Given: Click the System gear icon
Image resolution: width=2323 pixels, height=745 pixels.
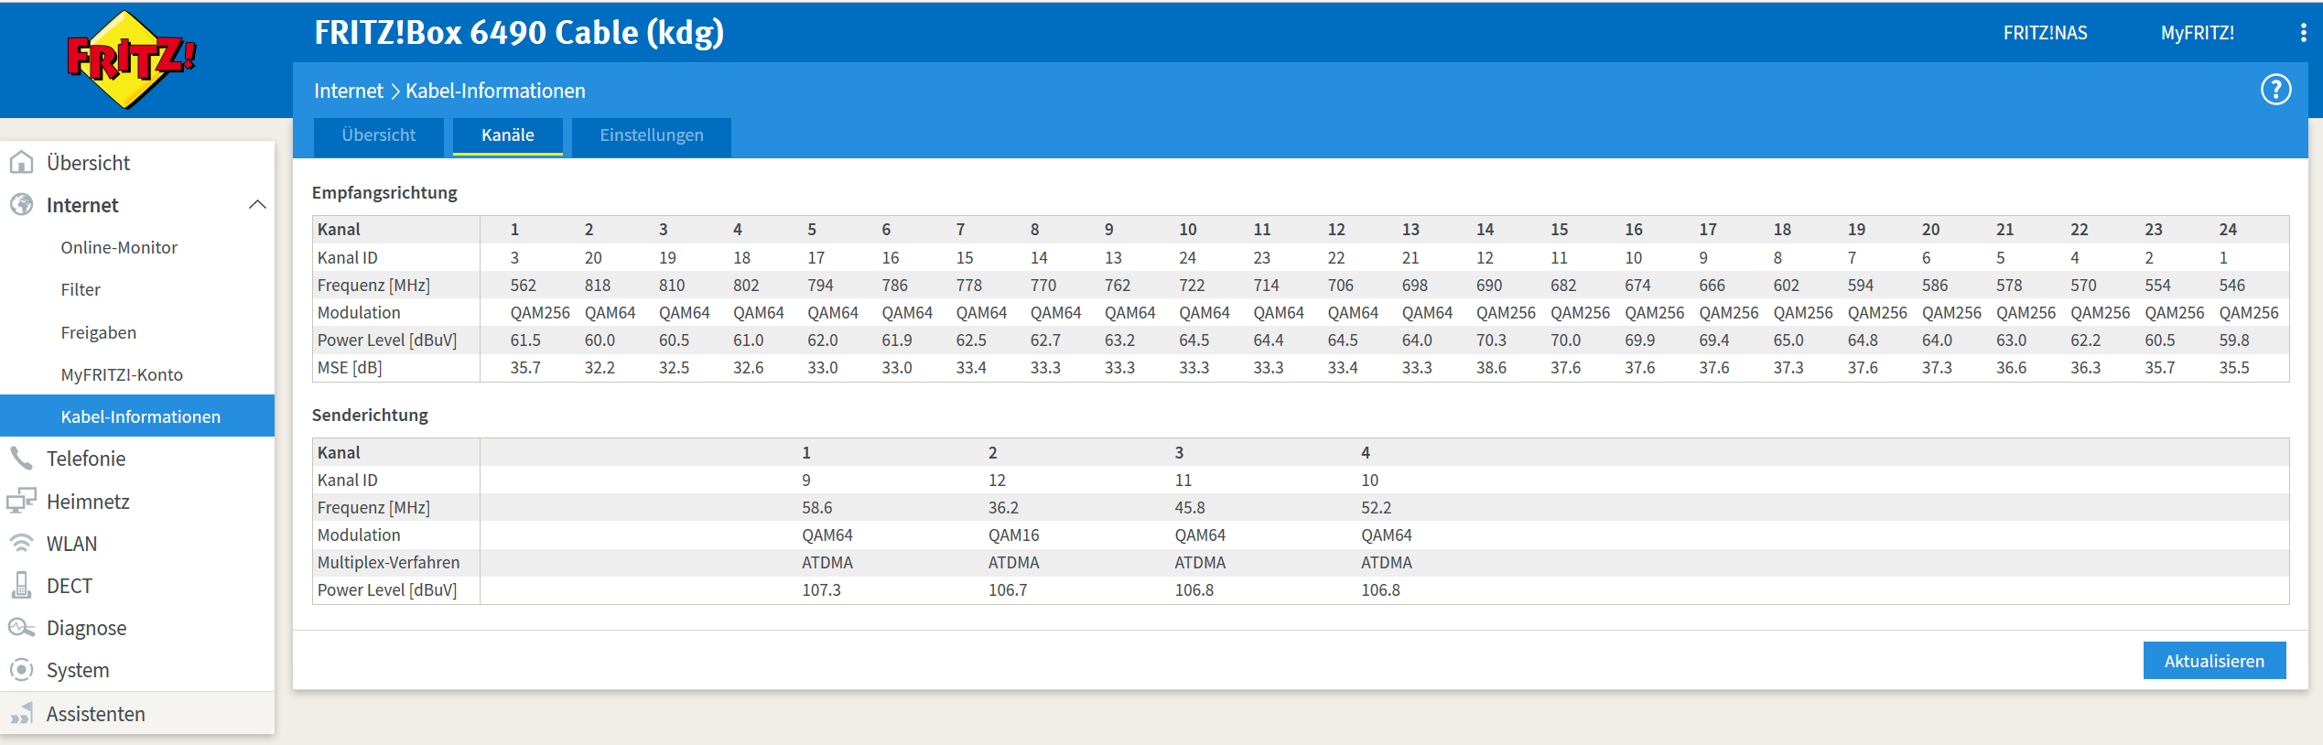Looking at the screenshot, I should pyautogui.click(x=21, y=669).
